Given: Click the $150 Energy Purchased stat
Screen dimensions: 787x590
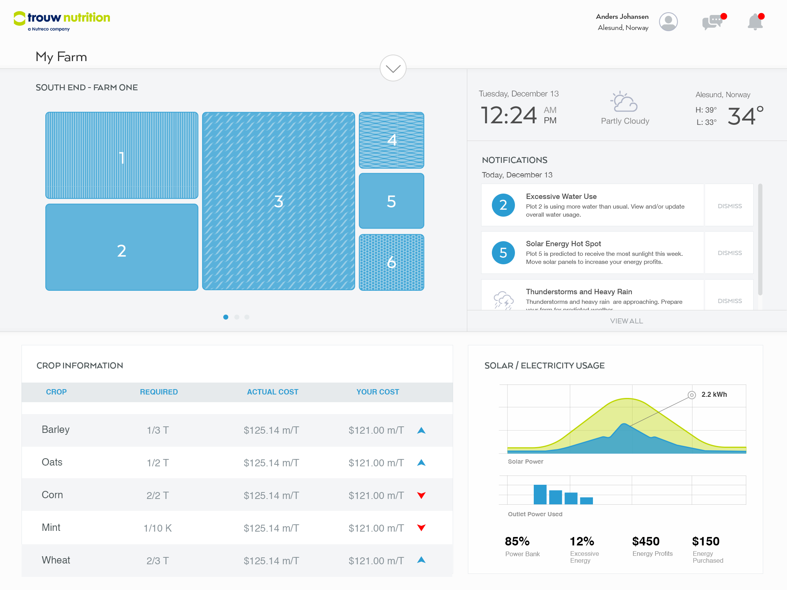Looking at the screenshot, I should click(707, 550).
